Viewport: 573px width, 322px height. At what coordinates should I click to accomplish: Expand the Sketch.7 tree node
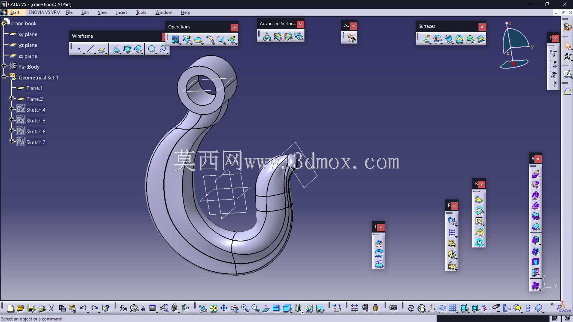click(12, 141)
